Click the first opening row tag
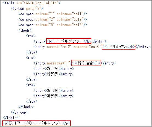This screenshot has width=152, height=127. pyautogui.click(x=31, y=36)
